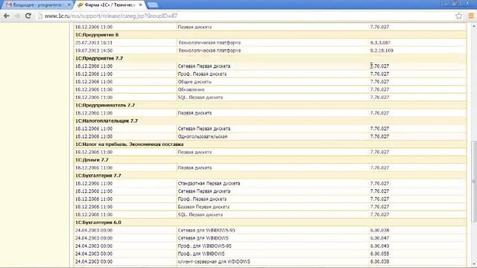Go back to the previous page
This screenshot has height=268, width=477.
[x=7, y=16]
